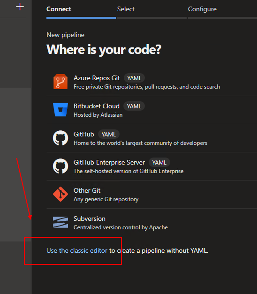Click 'Centralized version control by Apache' text
The image size is (257, 294).
[121, 227]
